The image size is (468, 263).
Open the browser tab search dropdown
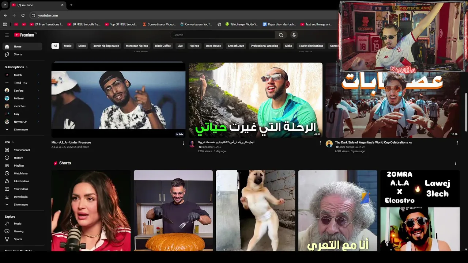[5, 5]
